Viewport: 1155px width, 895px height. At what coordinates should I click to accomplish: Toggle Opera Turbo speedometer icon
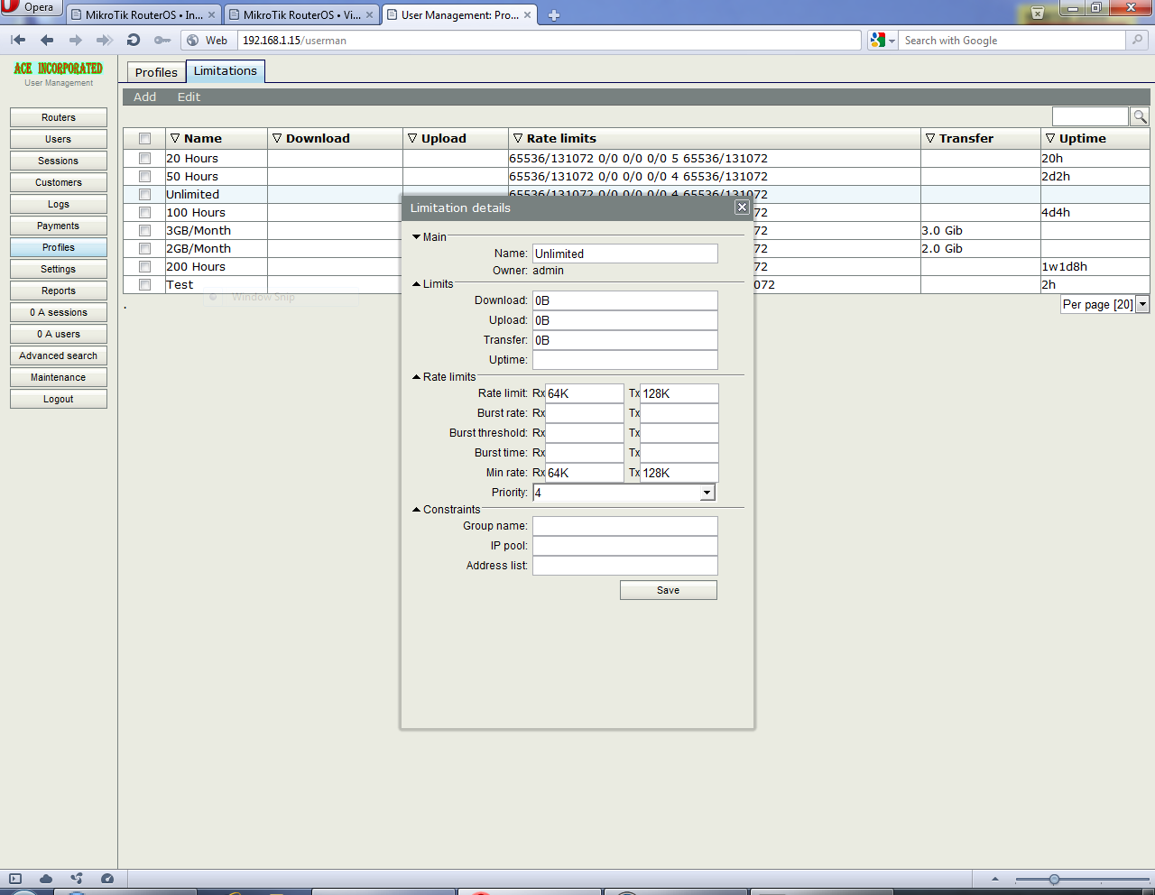107,879
